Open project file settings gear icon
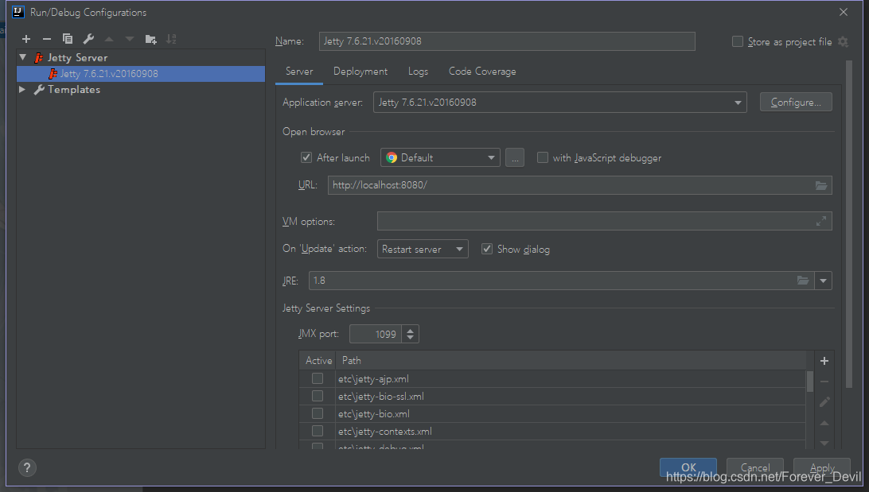 [x=843, y=41]
